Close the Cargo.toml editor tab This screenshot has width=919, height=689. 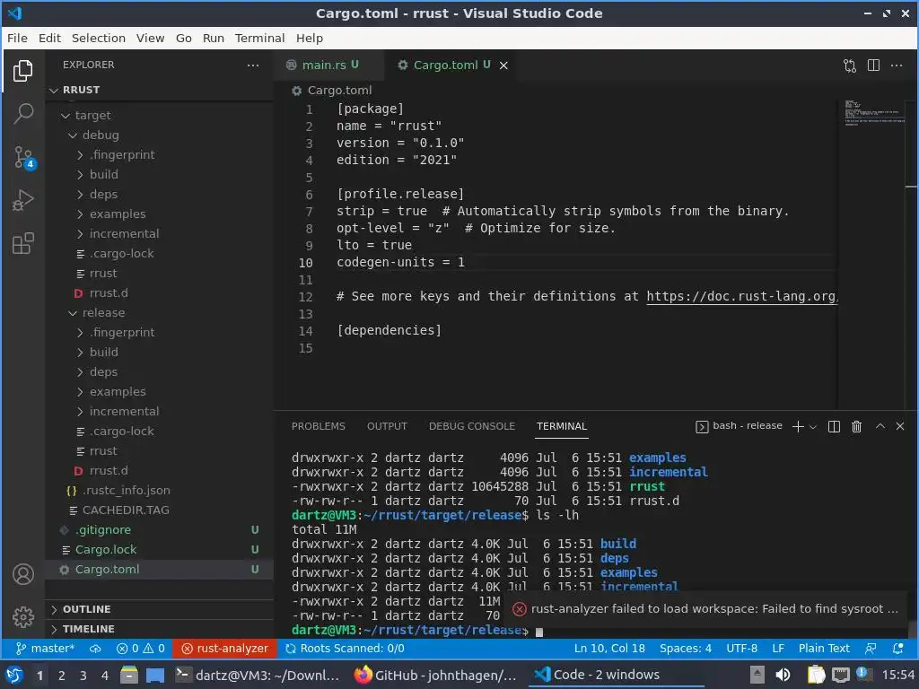point(503,65)
